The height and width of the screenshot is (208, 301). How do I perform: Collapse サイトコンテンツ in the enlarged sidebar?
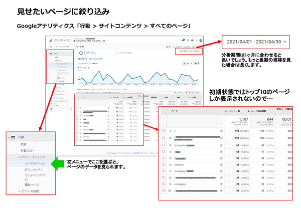[x=20, y=157]
